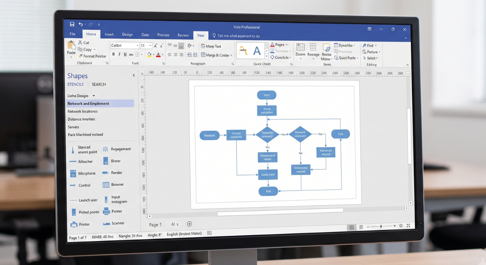
Task: Open the fill color bucket swatch
Action: (149, 55)
